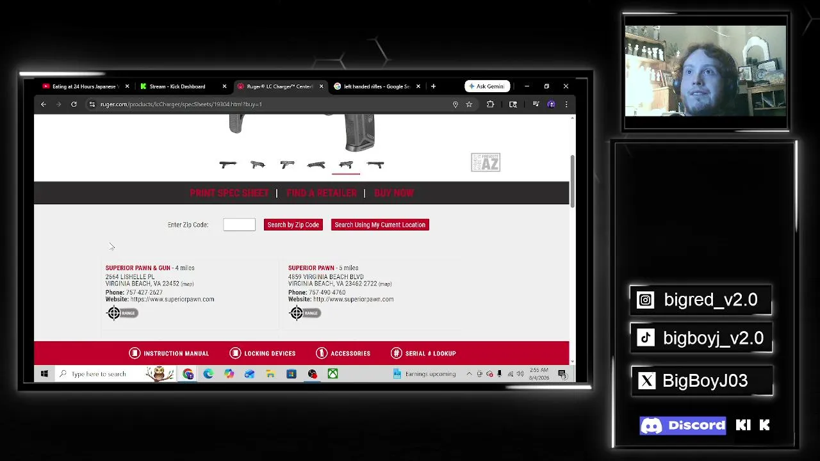This screenshot has height=461, width=820.
Task: Open the site information icon beside the URL
Action: (x=92, y=104)
